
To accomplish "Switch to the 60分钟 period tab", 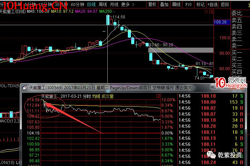I will tap(77, 4).
